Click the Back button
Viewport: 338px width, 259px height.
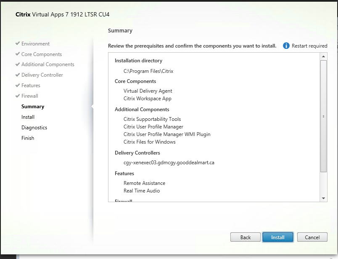(246, 237)
